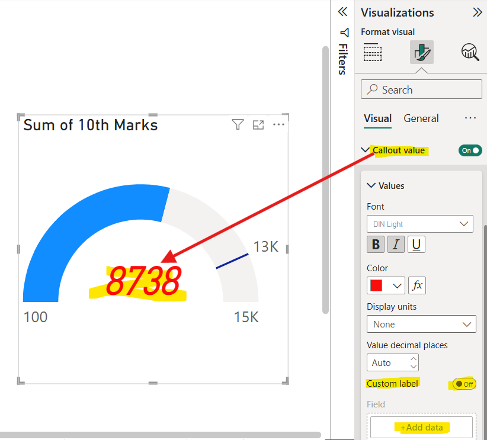487x440 pixels.
Task: Open More options ellipsis on gauge visual
Action: (x=278, y=124)
